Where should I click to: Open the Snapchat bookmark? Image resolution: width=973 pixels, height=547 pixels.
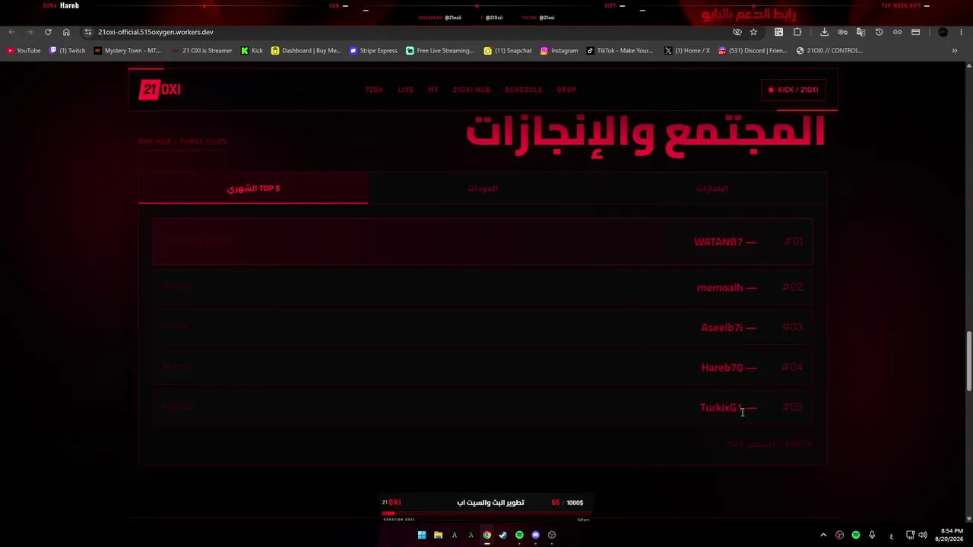pyautogui.click(x=508, y=50)
